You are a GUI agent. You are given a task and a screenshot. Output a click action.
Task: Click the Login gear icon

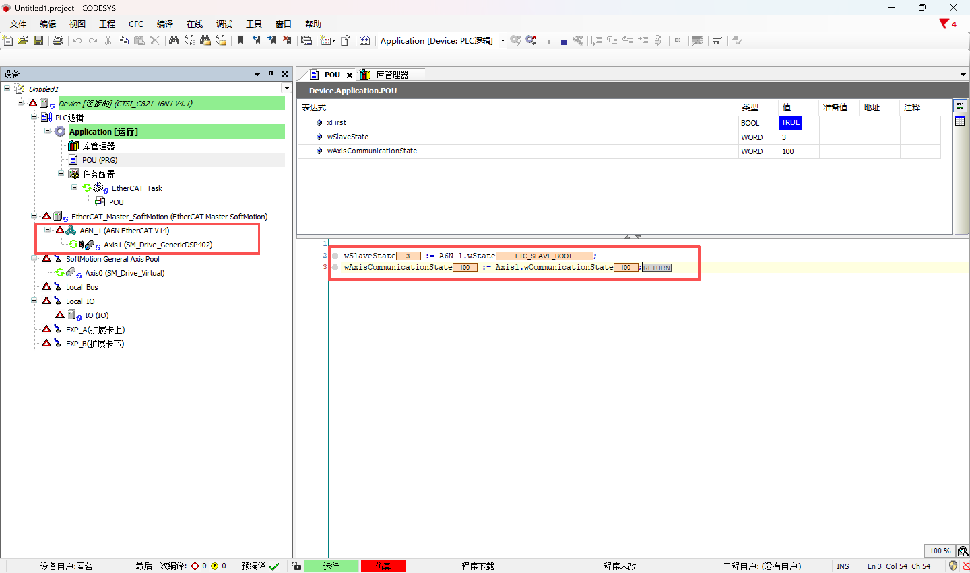515,40
